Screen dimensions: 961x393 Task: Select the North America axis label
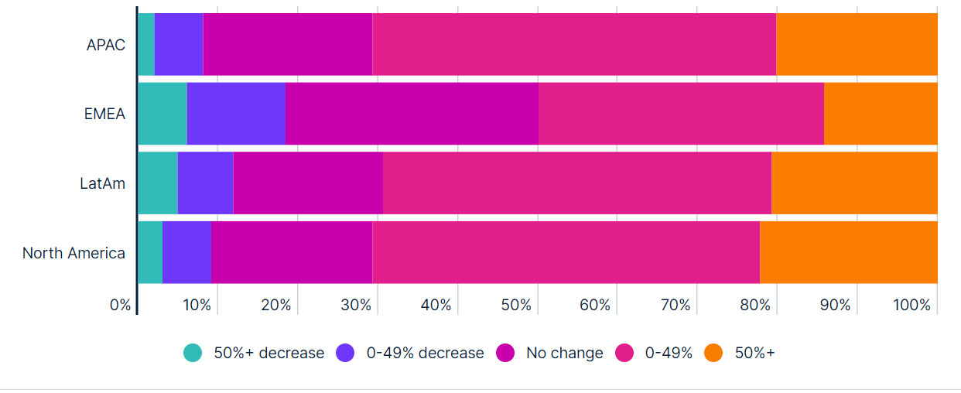74,253
